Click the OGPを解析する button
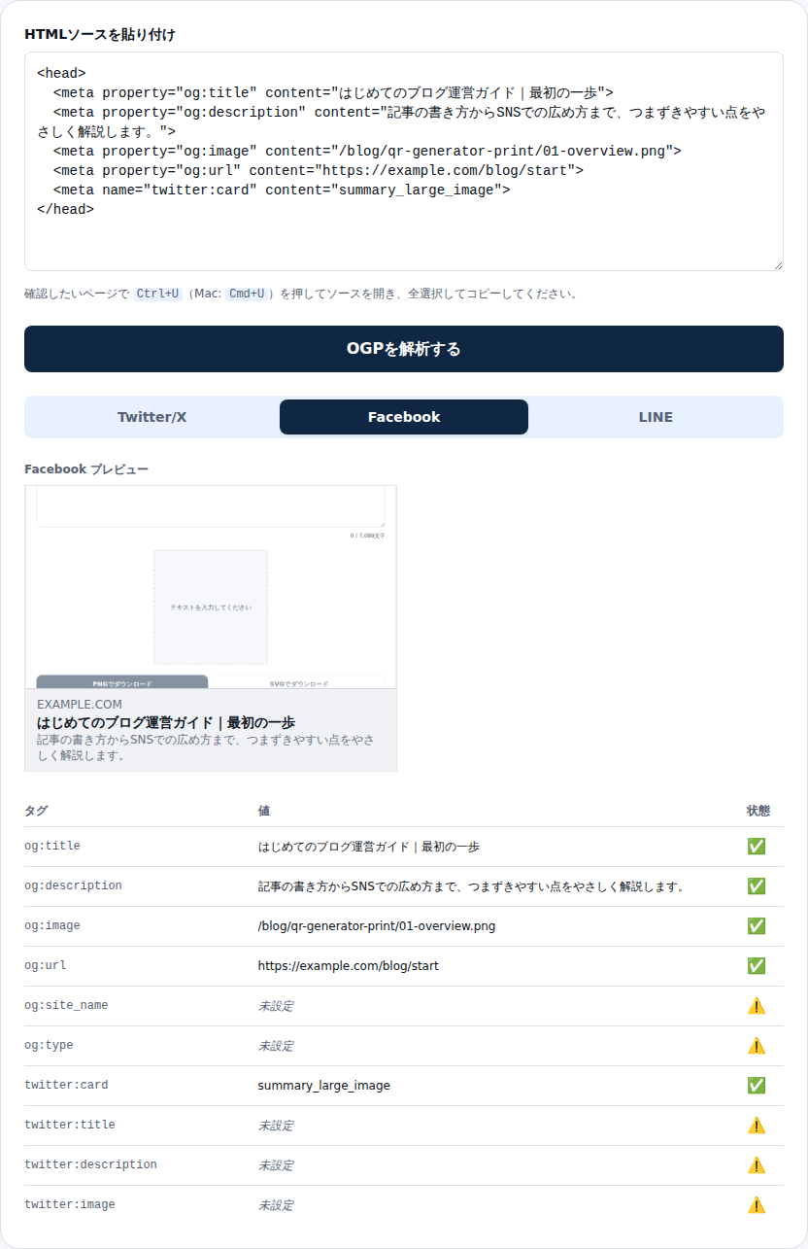The image size is (808, 1249). pyautogui.click(x=404, y=349)
